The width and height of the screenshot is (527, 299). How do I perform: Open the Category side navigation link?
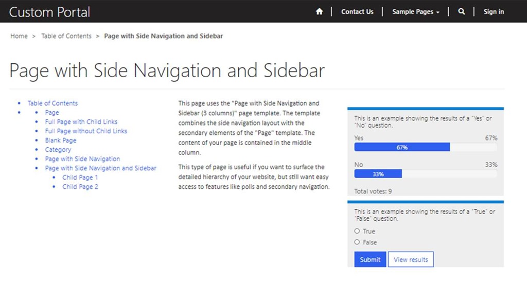[58, 150]
